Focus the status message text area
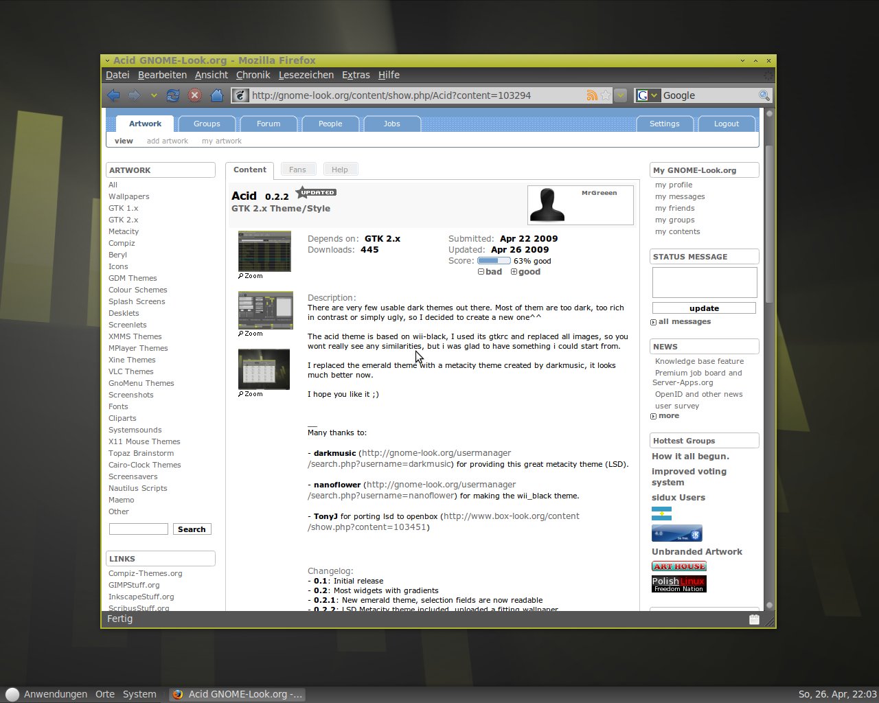Image resolution: width=879 pixels, height=703 pixels. (705, 282)
